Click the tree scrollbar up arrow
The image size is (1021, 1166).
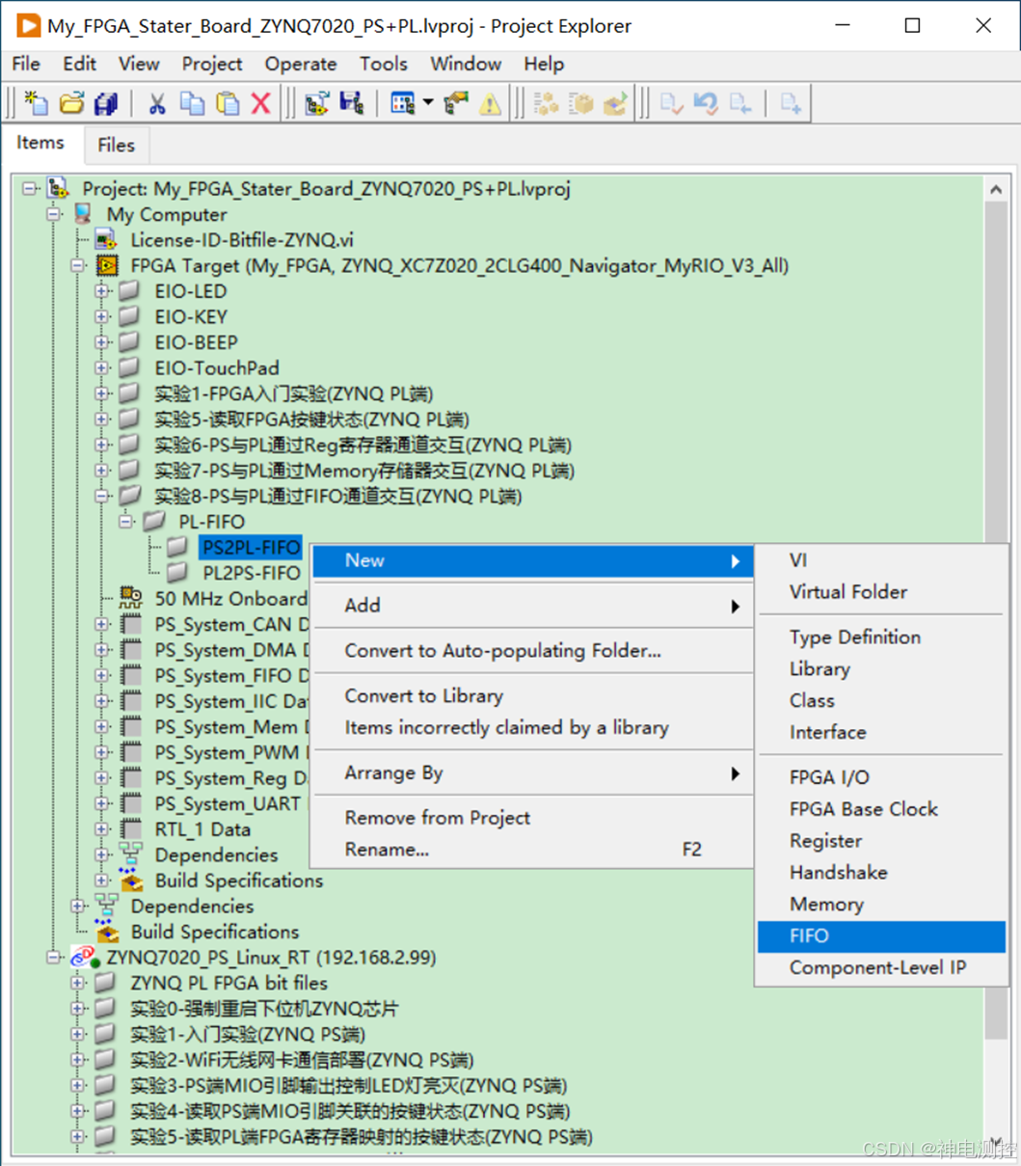[996, 189]
